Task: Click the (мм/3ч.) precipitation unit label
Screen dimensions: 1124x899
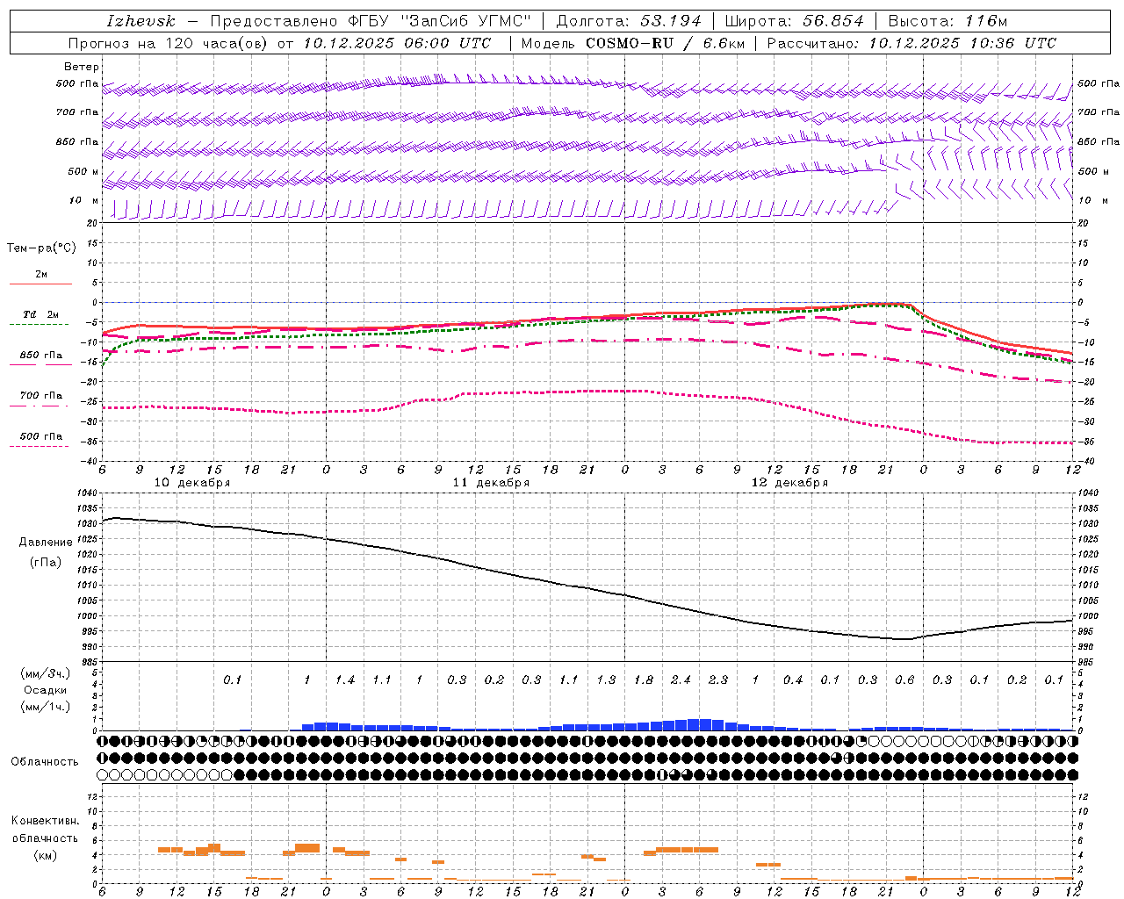Action: pyautogui.click(x=45, y=673)
